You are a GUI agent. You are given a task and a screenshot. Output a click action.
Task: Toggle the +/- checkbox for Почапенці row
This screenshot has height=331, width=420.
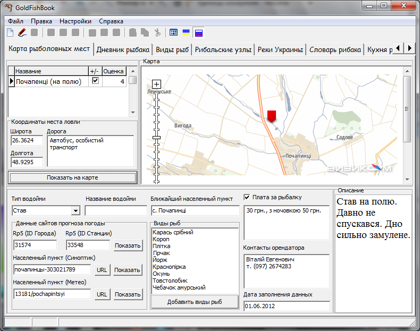pos(95,81)
